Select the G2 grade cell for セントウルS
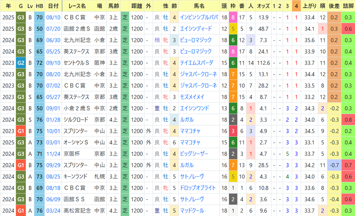 [x=20, y=63]
